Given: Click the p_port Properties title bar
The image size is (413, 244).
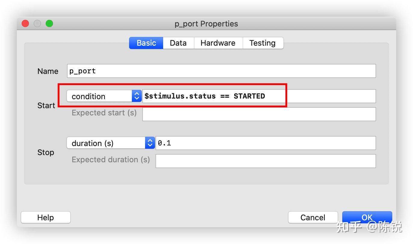Looking at the screenshot, I should click(x=206, y=24).
